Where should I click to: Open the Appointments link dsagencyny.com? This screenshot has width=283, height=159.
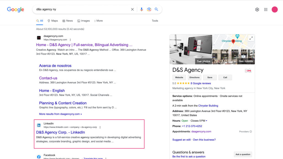201,132
